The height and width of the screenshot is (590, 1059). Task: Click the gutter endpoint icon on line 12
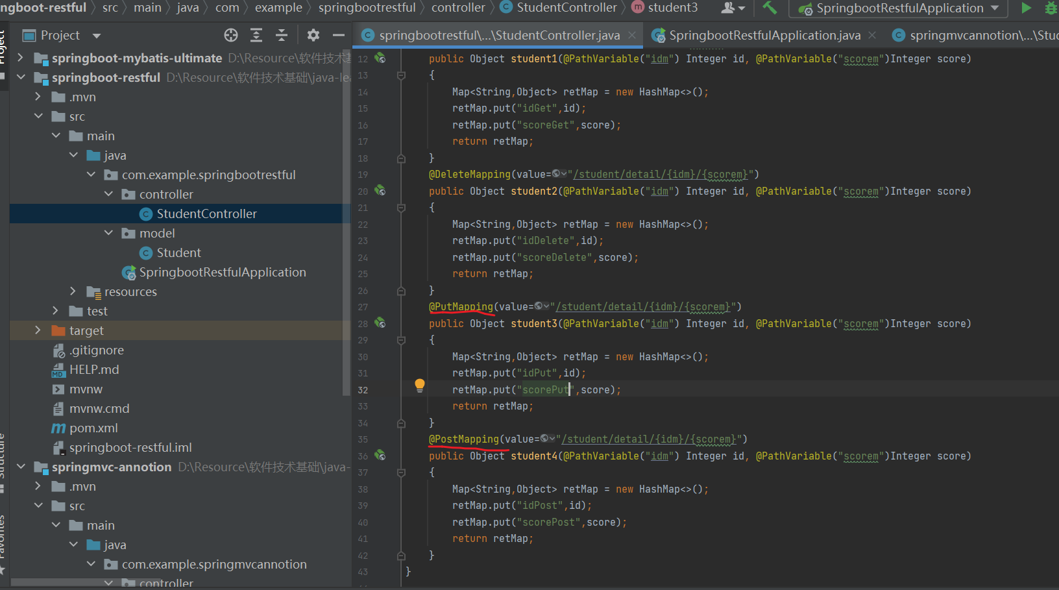point(380,58)
